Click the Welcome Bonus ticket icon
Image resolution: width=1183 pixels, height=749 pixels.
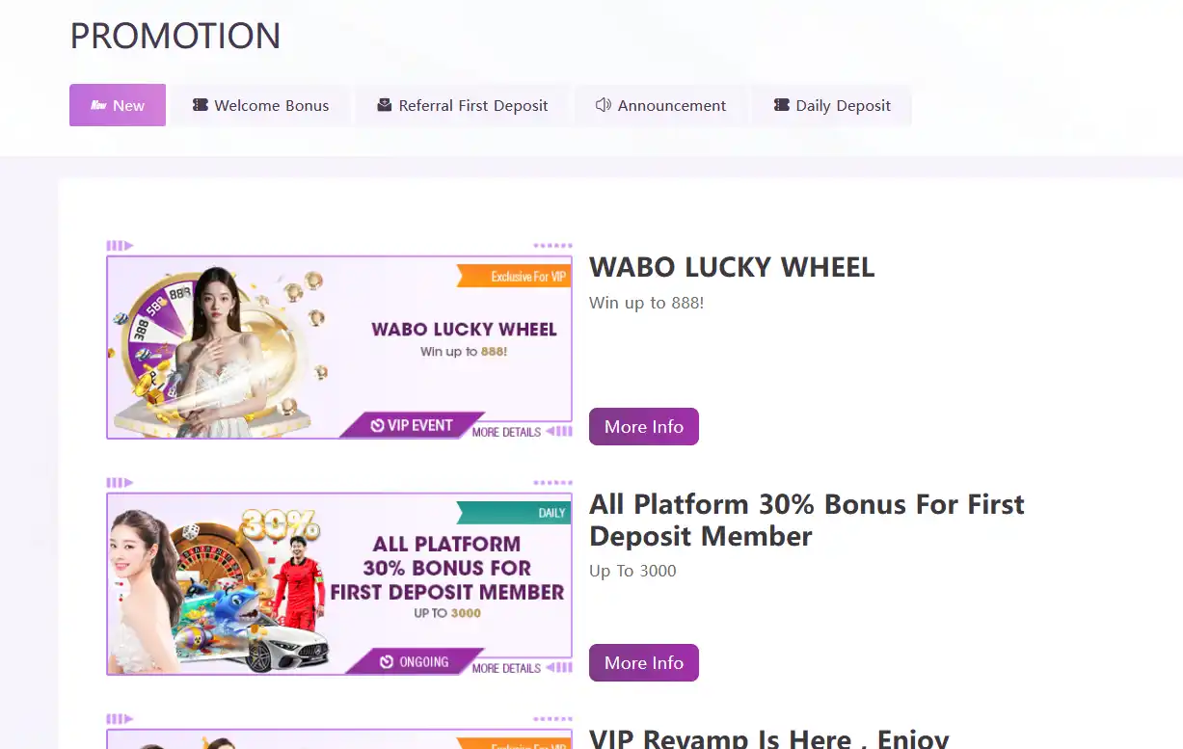[x=201, y=105]
